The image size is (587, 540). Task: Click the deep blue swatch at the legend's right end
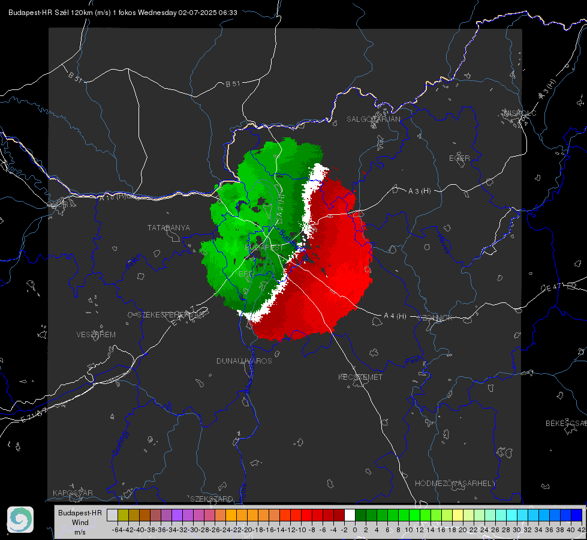577,515
